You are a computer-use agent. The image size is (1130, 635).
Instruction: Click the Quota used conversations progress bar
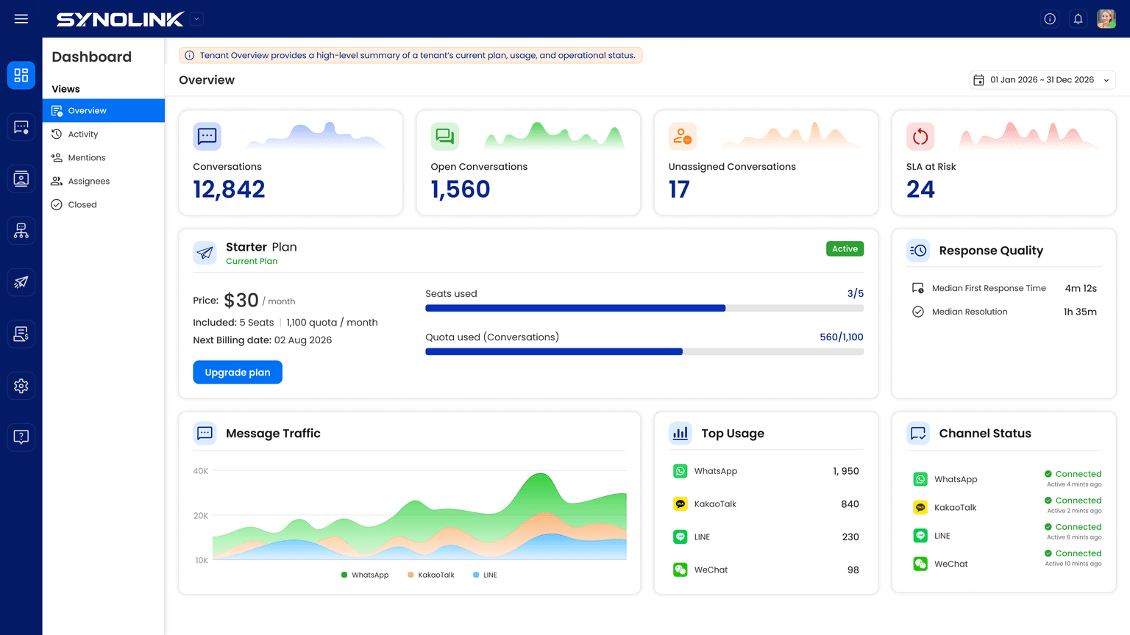click(644, 352)
